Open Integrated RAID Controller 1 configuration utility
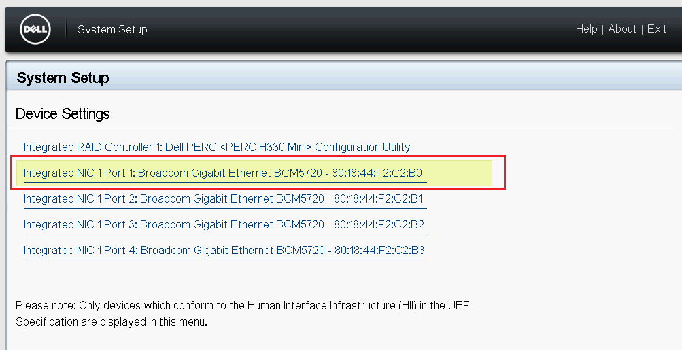Image resolution: width=682 pixels, height=350 pixels. [x=217, y=147]
